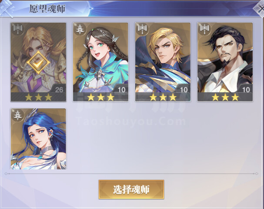Image resolution: width=264 pixels, height=209 pixels.
Task: Click three-star rating of braided girl card
Action: pos(100,97)
